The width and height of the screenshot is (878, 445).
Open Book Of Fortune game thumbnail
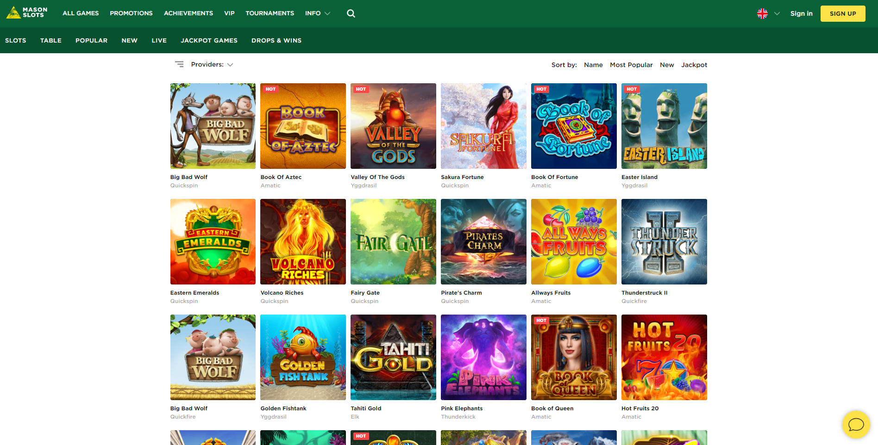click(x=574, y=126)
